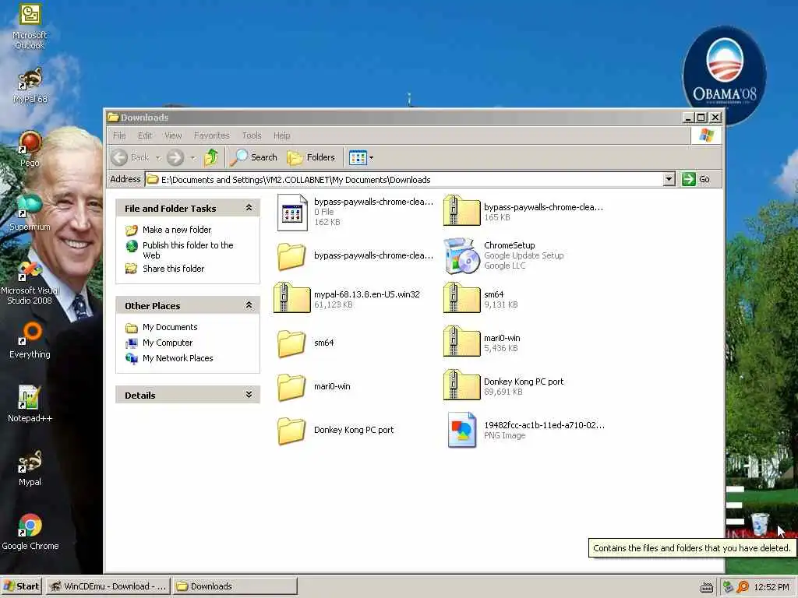Screen dimensions: 798x598
Task: Open the Forward button history dropdown
Action: [x=193, y=158]
